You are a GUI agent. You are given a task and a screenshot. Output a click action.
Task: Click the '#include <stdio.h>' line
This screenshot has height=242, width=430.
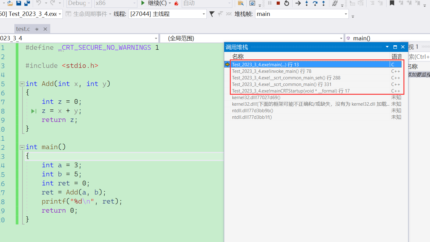click(x=62, y=66)
